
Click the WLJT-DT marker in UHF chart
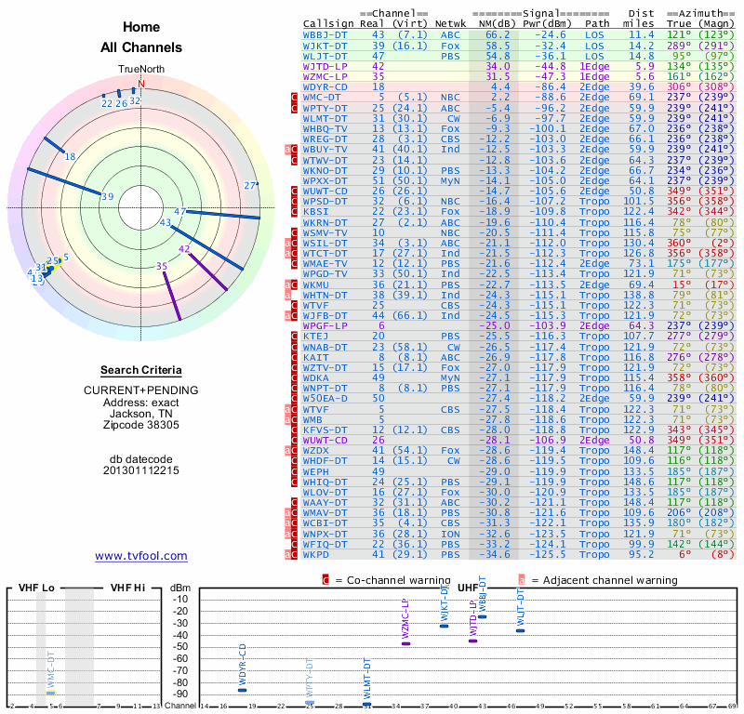coord(521,630)
